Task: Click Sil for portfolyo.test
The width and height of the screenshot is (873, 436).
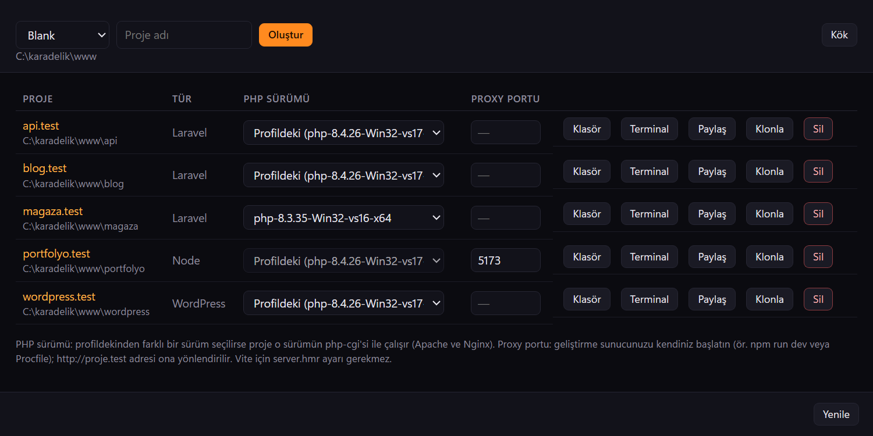Action: point(818,257)
